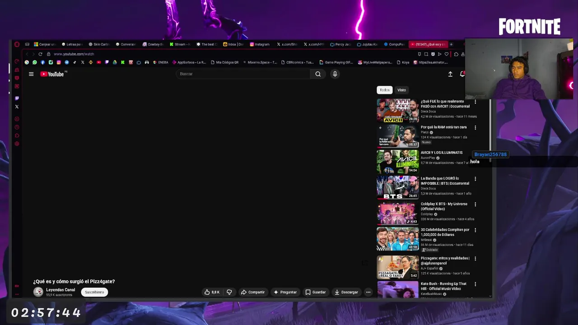Screen dimensions: 578x325
Task: Open the MyLiveWallpapers bookmark
Action: click(375, 62)
